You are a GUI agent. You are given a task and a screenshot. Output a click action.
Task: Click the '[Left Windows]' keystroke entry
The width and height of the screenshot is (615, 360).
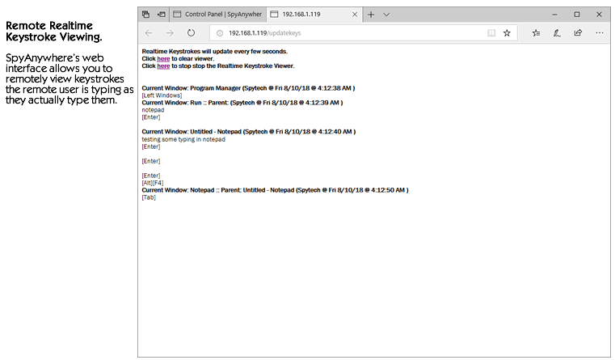(x=162, y=95)
